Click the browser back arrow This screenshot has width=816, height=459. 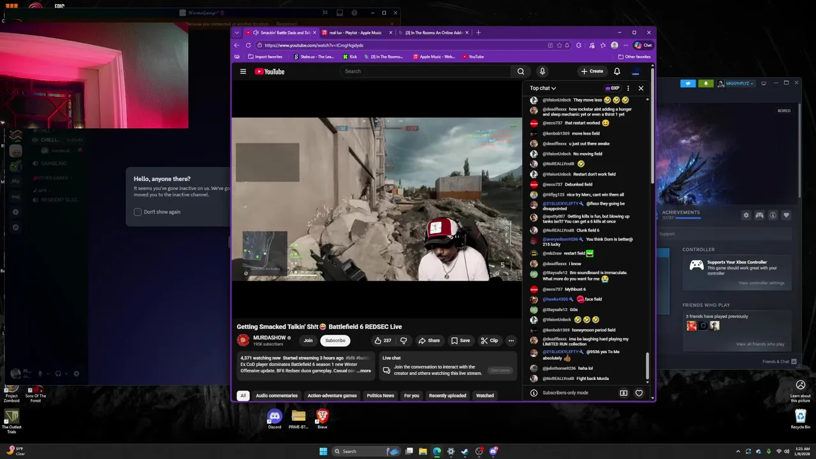[x=237, y=45]
